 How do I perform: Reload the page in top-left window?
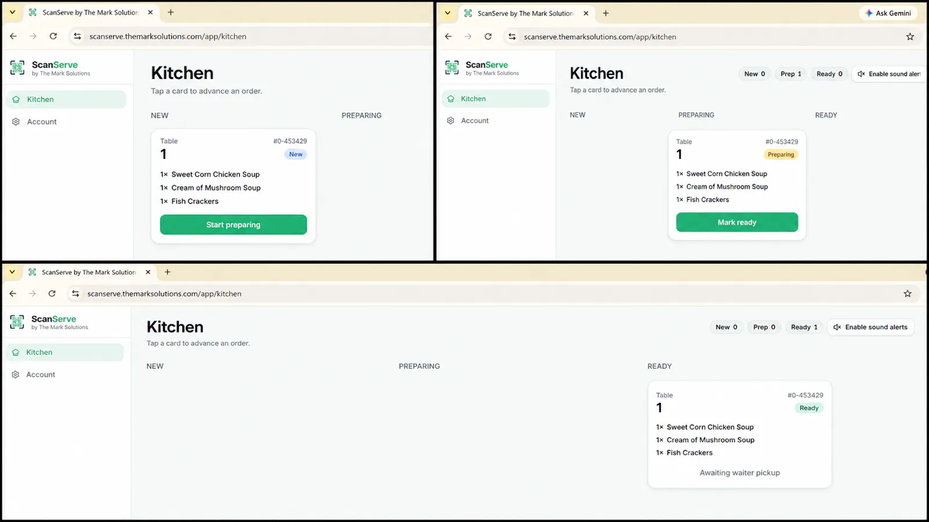[53, 36]
